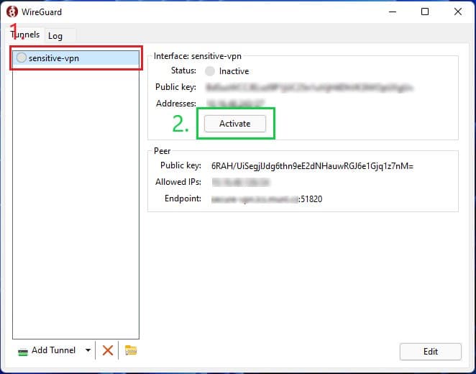Click the Edit button

pos(430,351)
